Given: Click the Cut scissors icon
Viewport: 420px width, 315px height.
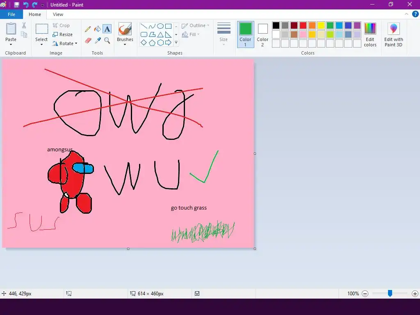Looking at the screenshot, I should click(x=24, y=25).
